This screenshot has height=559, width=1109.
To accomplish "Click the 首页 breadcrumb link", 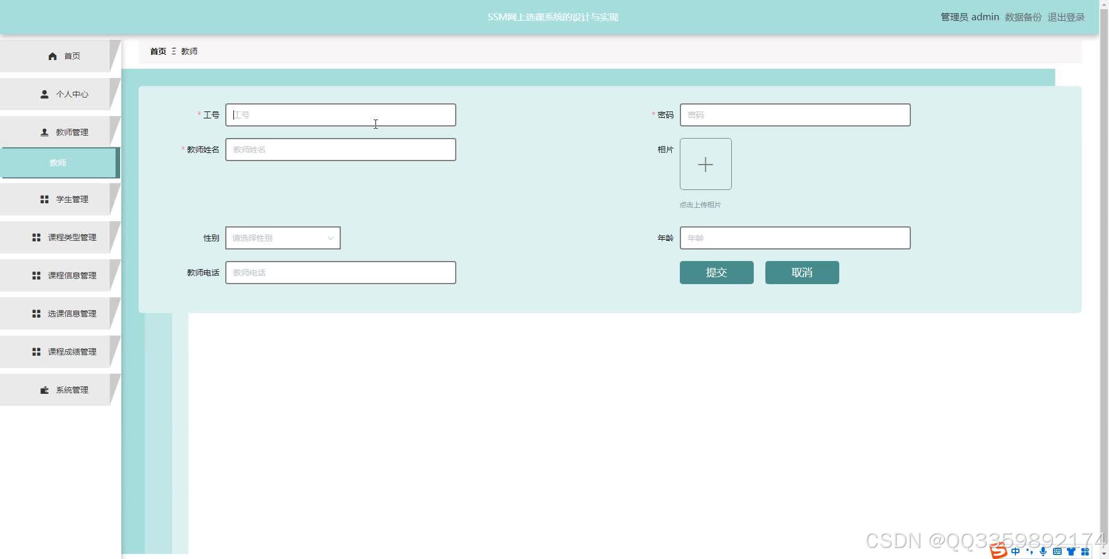I will (158, 51).
